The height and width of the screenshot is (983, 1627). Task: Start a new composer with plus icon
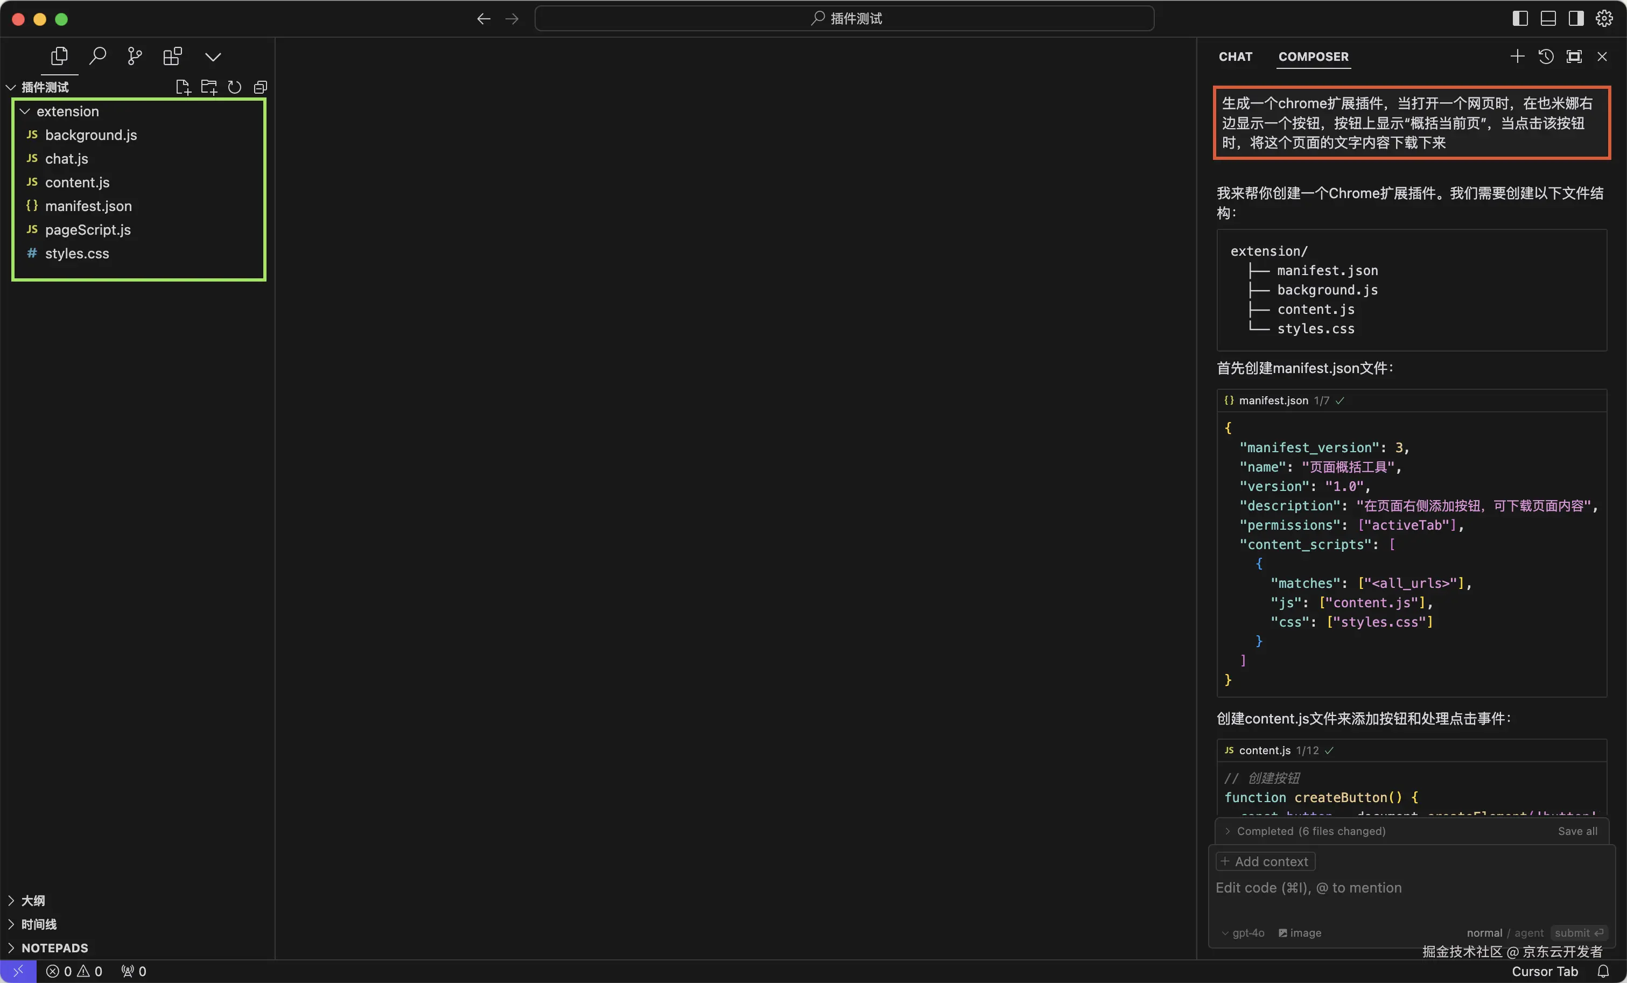tap(1517, 56)
